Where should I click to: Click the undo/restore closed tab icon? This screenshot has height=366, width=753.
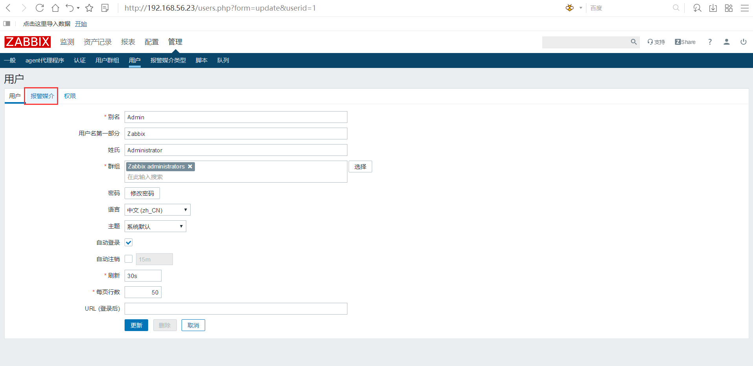[x=70, y=8]
